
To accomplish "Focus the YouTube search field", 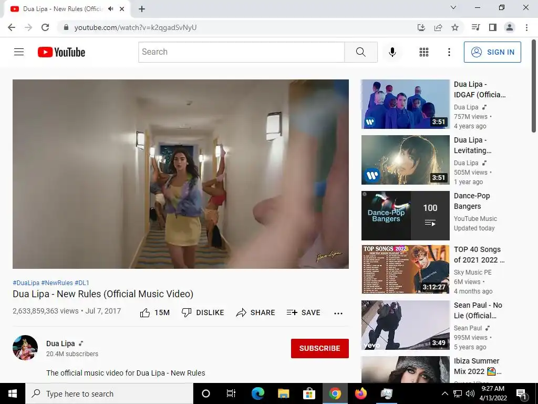I will point(242,52).
